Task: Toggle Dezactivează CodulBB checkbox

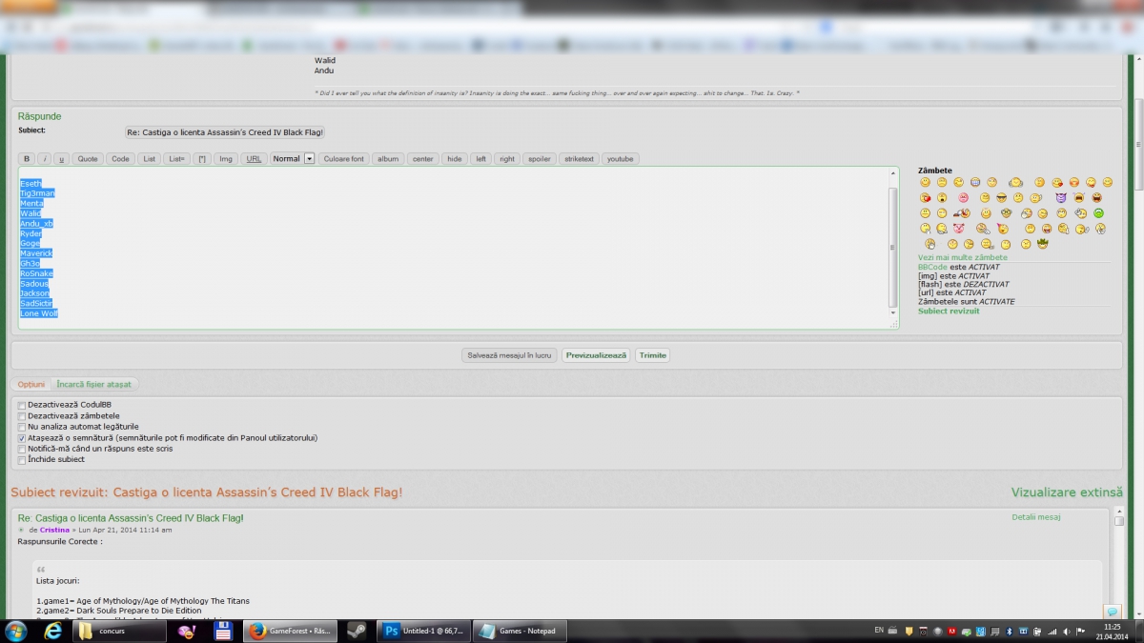Action: point(22,405)
